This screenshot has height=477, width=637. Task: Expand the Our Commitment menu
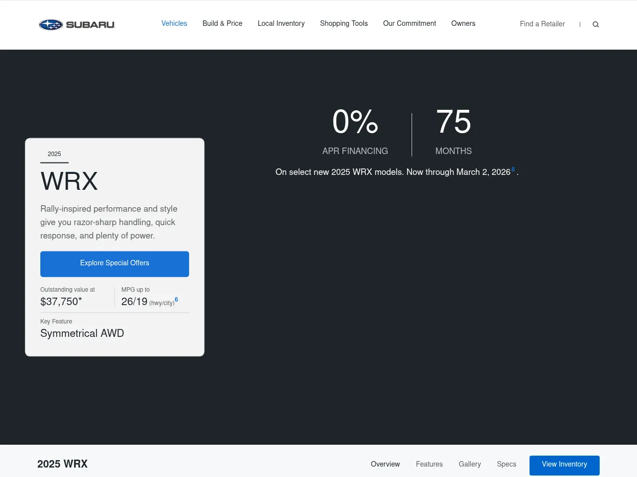[x=410, y=23]
